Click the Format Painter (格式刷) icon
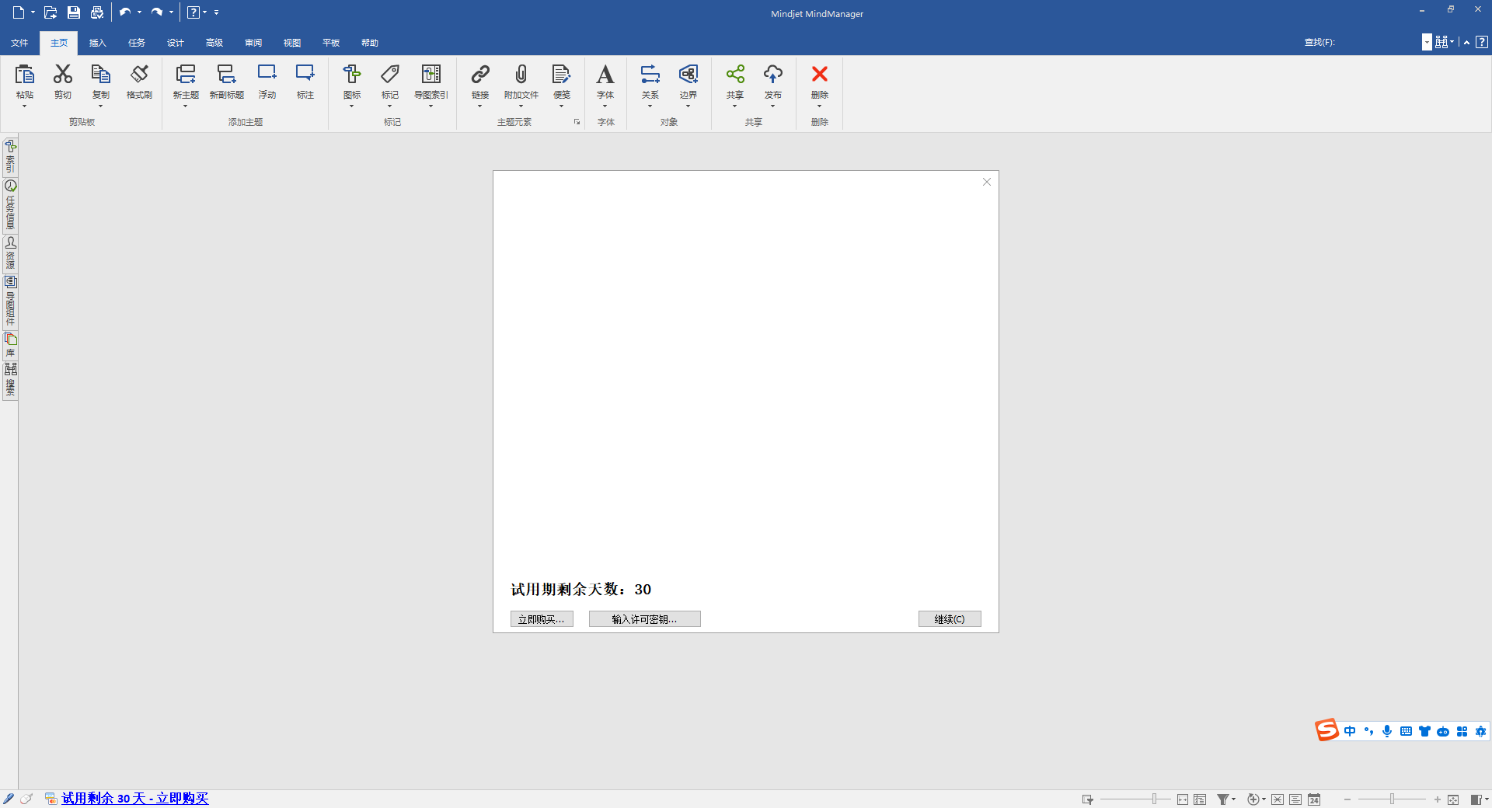1492x808 pixels. pyautogui.click(x=139, y=74)
